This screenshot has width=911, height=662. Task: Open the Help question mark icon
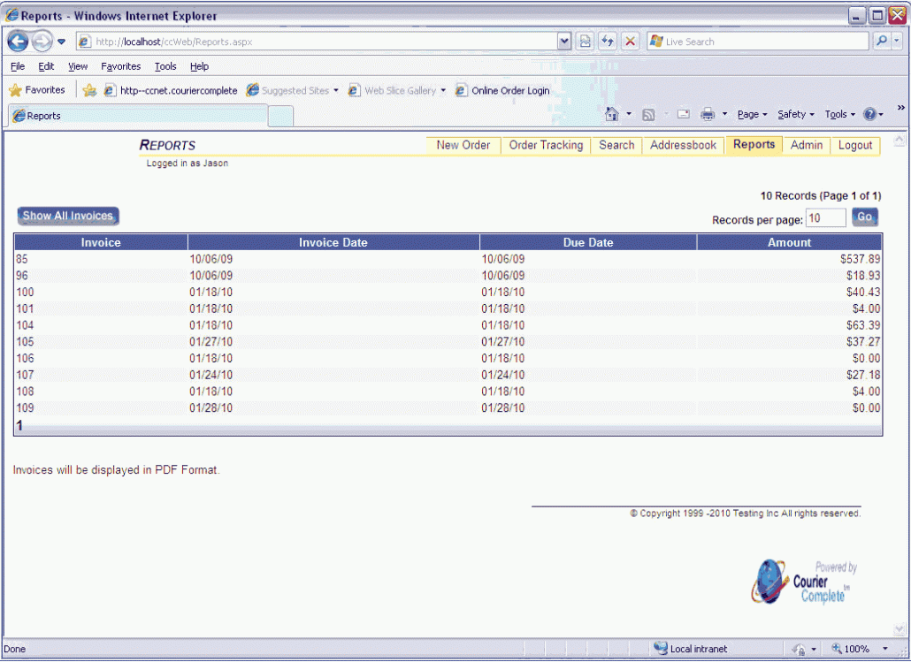(x=869, y=114)
